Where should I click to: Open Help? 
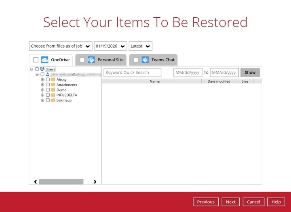(x=276, y=202)
